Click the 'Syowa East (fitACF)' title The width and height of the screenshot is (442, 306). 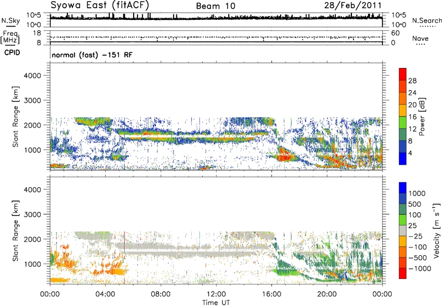[x=100, y=6]
